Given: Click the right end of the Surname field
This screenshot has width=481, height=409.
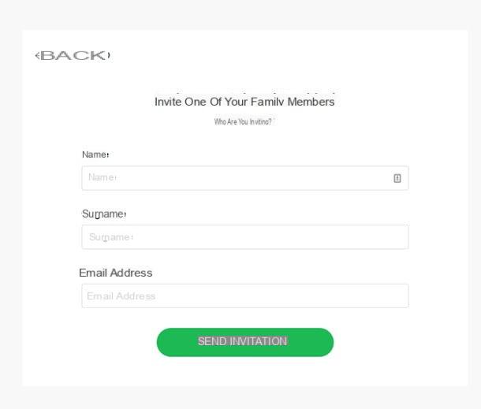Looking at the screenshot, I should click(x=399, y=237).
